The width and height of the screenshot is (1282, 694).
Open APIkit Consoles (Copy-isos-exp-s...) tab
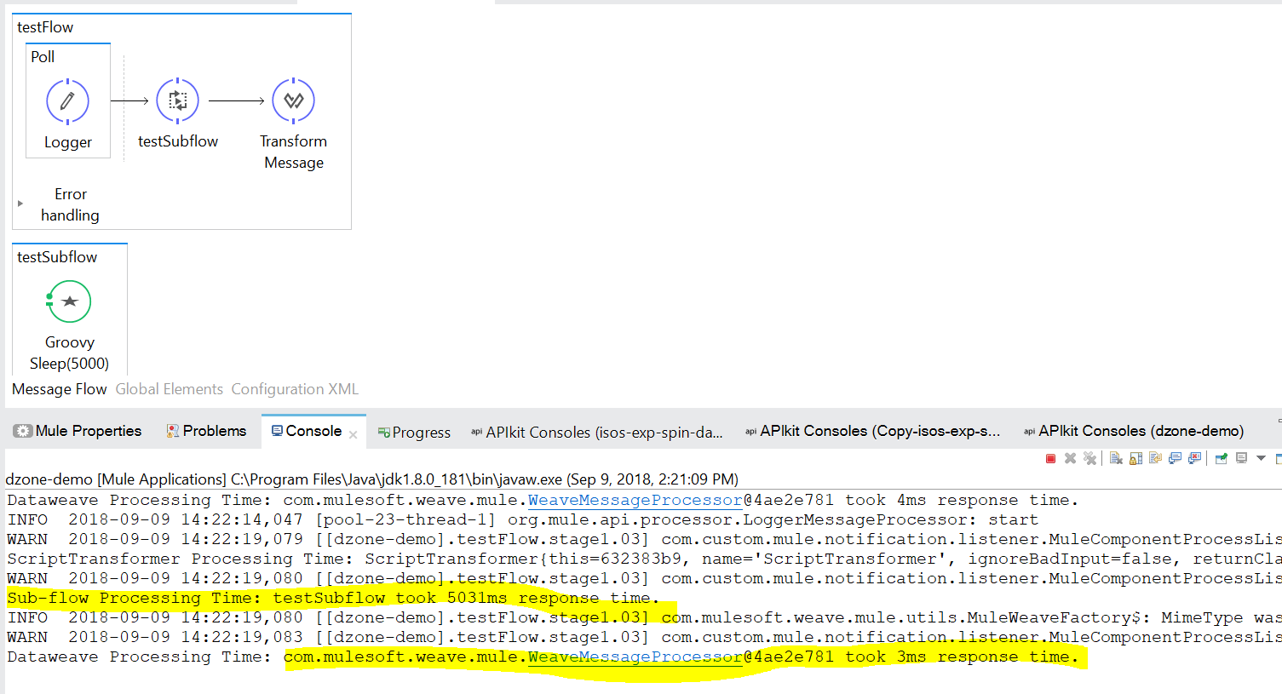tap(872, 431)
